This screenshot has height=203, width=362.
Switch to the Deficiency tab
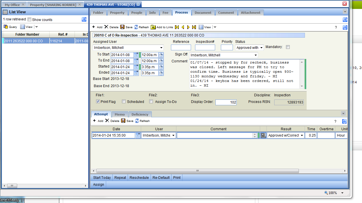(140, 114)
